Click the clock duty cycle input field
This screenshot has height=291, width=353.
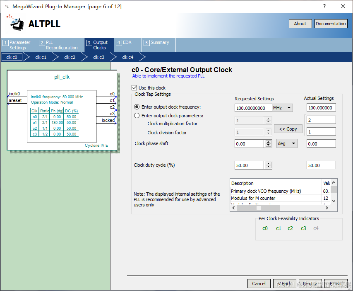click(249, 165)
